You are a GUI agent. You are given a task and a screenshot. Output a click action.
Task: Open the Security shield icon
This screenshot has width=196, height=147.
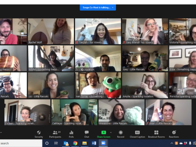pyautogui.click(x=39, y=132)
